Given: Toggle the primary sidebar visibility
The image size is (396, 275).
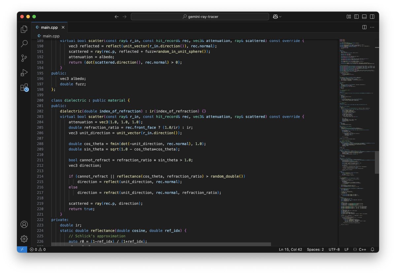Looking at the screenshot, I should [x=356, y=16].
